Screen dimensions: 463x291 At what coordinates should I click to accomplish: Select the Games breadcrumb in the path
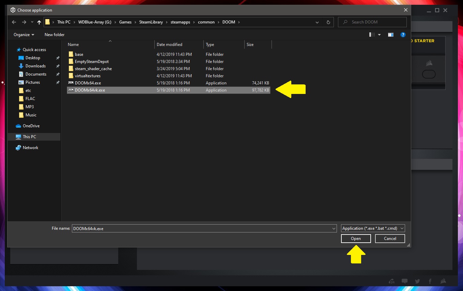(x=125, y=22)
